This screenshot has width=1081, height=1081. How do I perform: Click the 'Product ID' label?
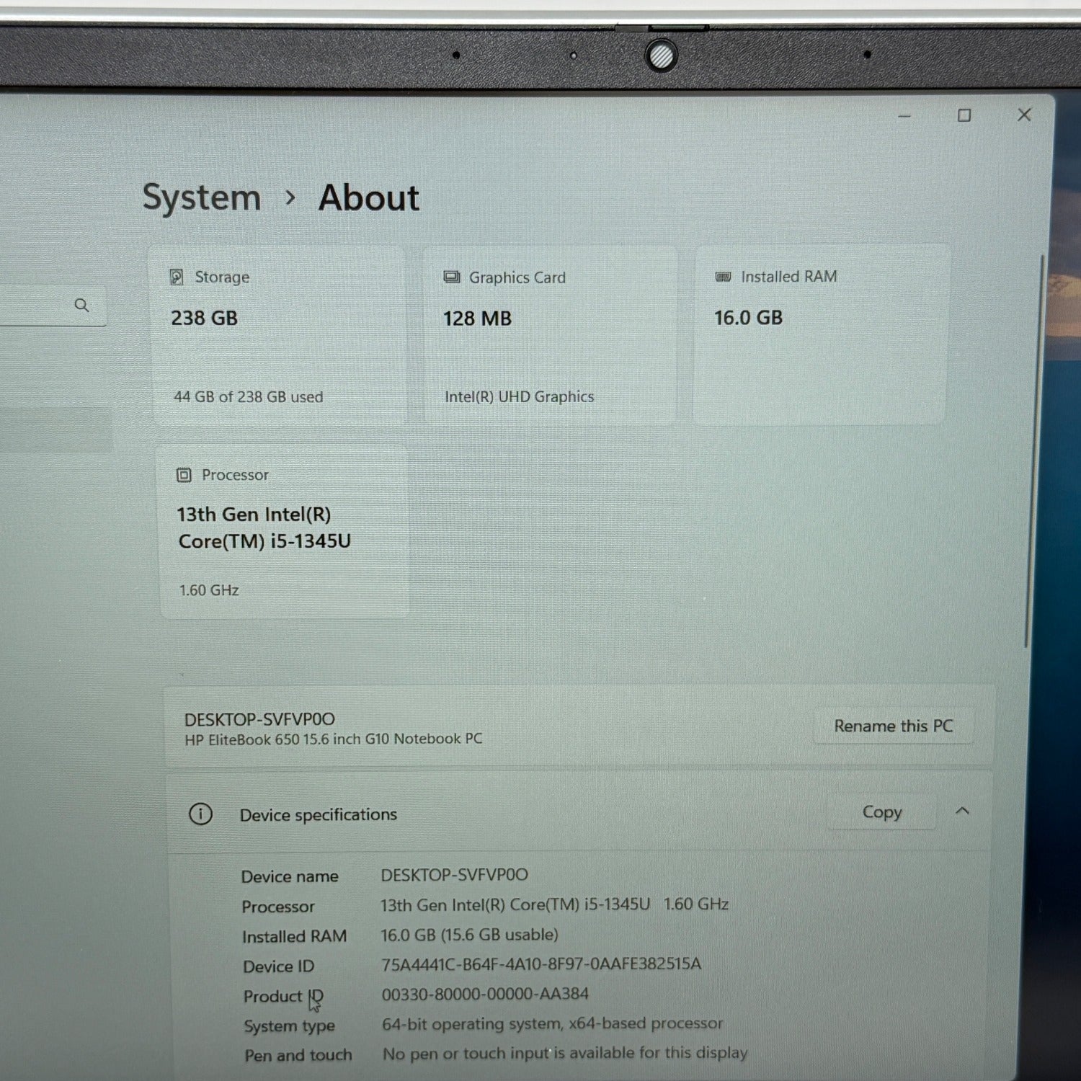pyautogui.click(x=283, y=997)
